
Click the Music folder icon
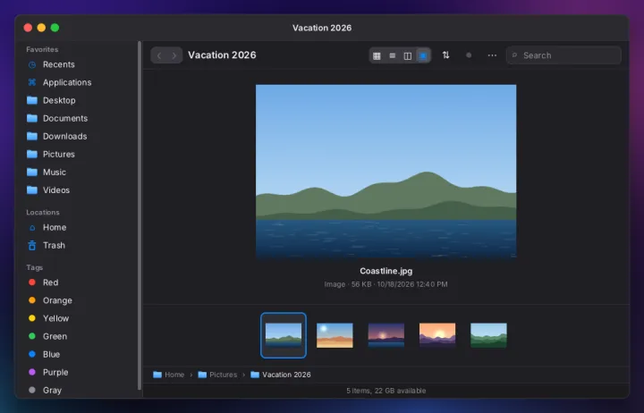pos(32,173)
